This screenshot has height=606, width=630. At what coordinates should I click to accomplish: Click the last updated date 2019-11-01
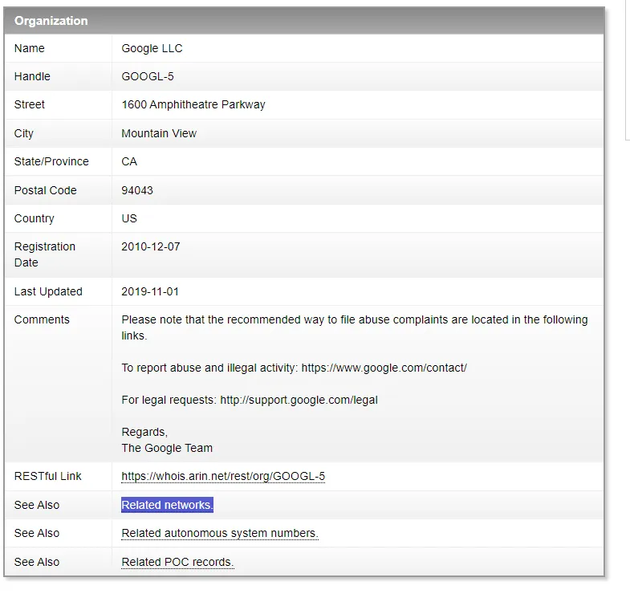tap(150, 291)
